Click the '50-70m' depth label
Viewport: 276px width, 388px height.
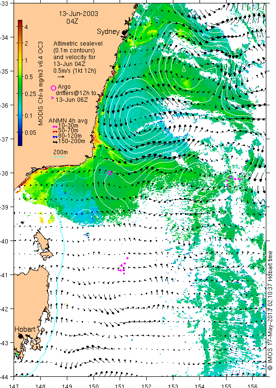click(68, 130)
